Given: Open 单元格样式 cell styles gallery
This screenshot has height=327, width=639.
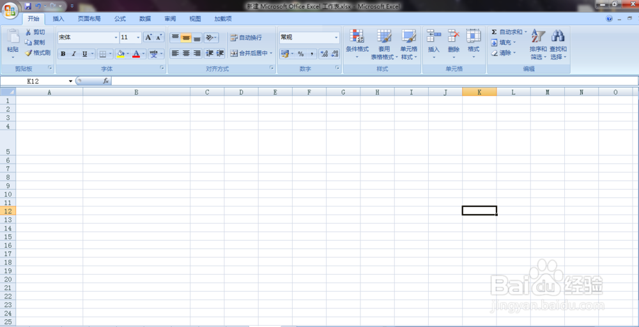Looking at the screenshot, I should coord(409,44).
